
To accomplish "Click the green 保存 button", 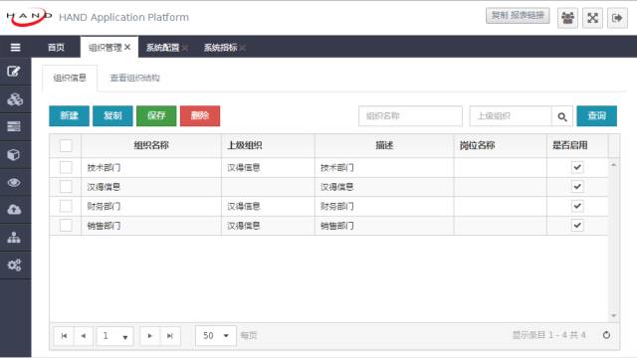I will [x=156, y=116].
